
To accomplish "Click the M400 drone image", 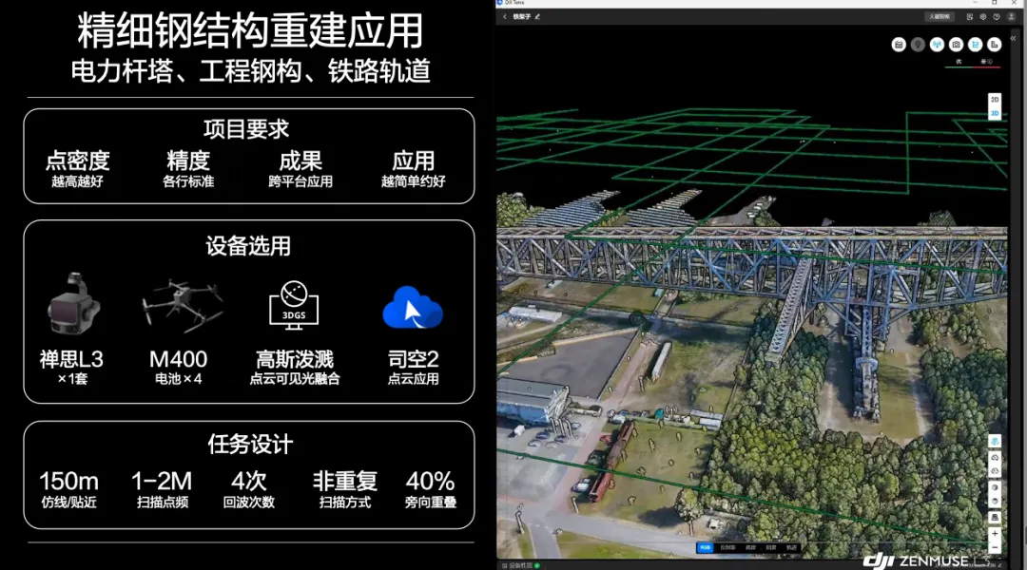I will click(182, 304).
